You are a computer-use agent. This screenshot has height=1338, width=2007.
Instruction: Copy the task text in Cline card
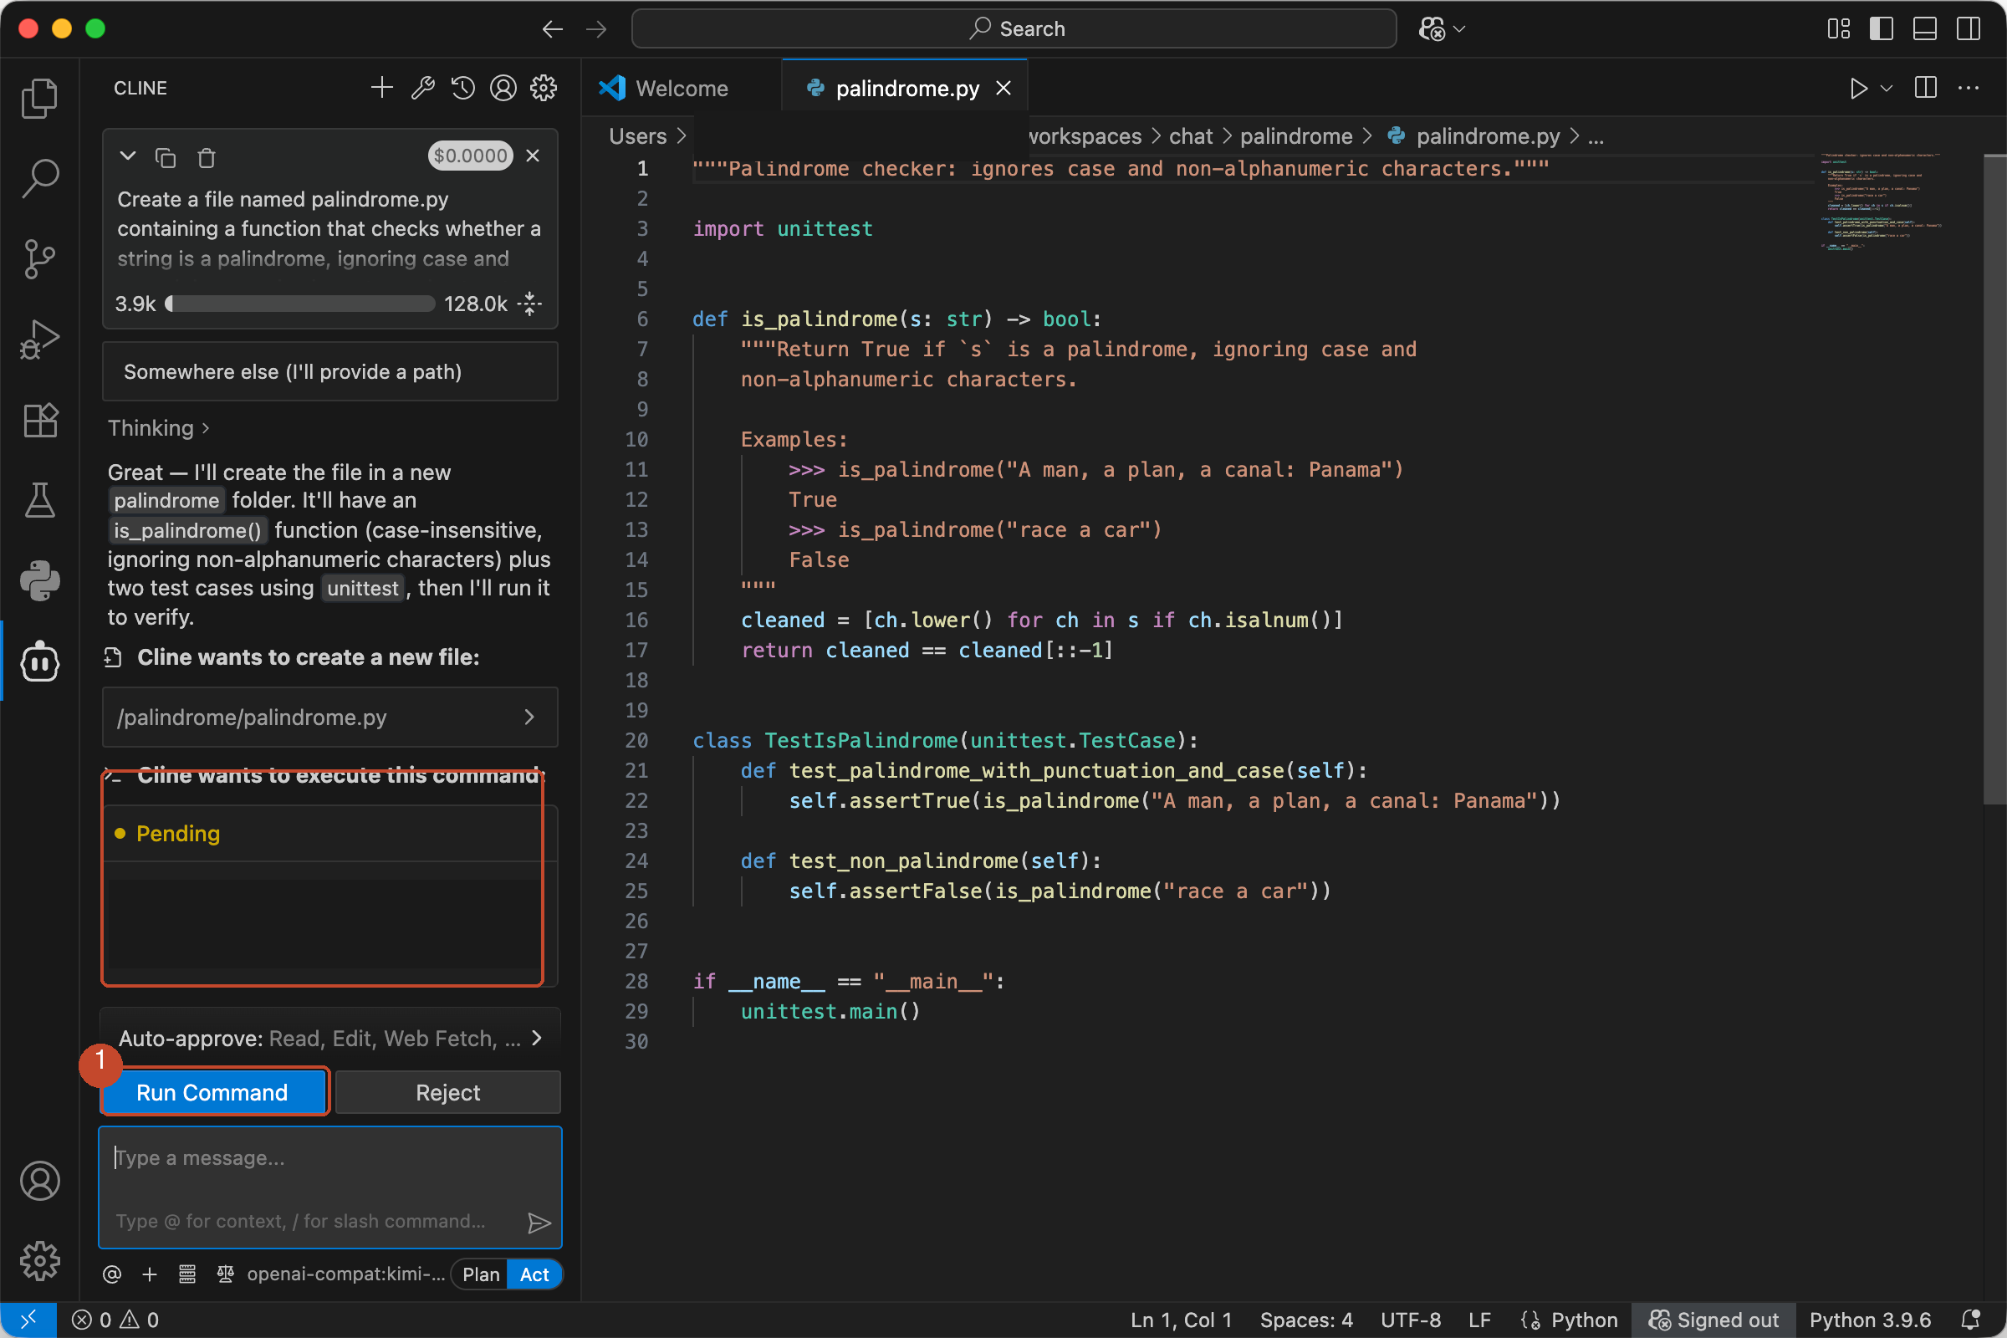(166, 157)
